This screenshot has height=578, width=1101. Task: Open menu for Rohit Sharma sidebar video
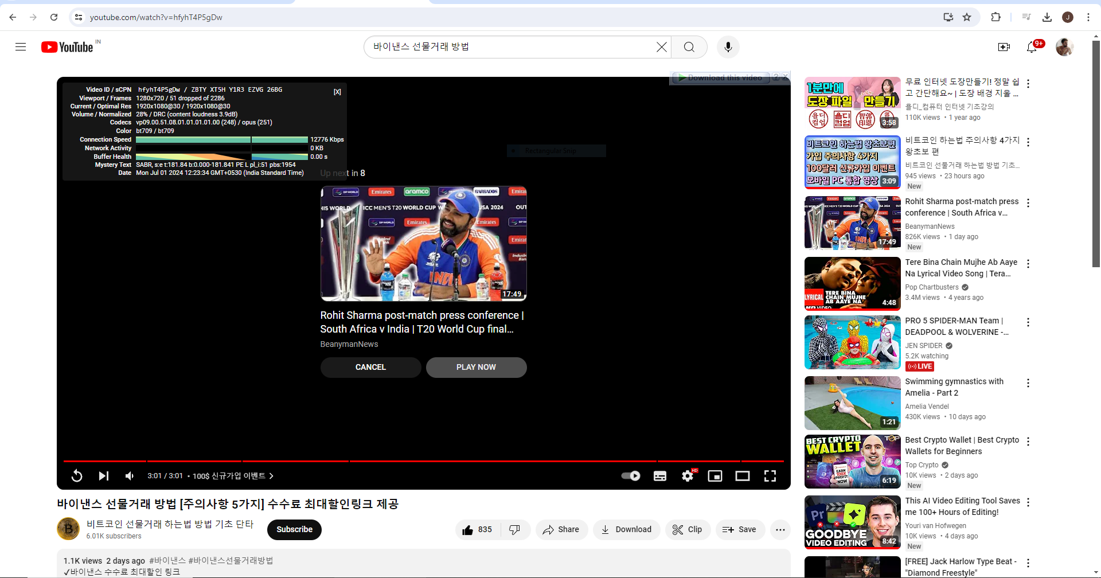pyautogui.click(x=1028, y=203)
